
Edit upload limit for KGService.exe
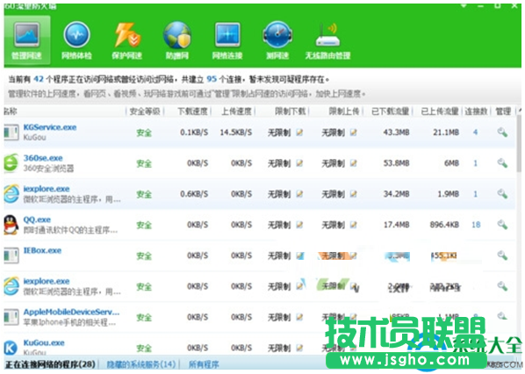click(353, 133)
